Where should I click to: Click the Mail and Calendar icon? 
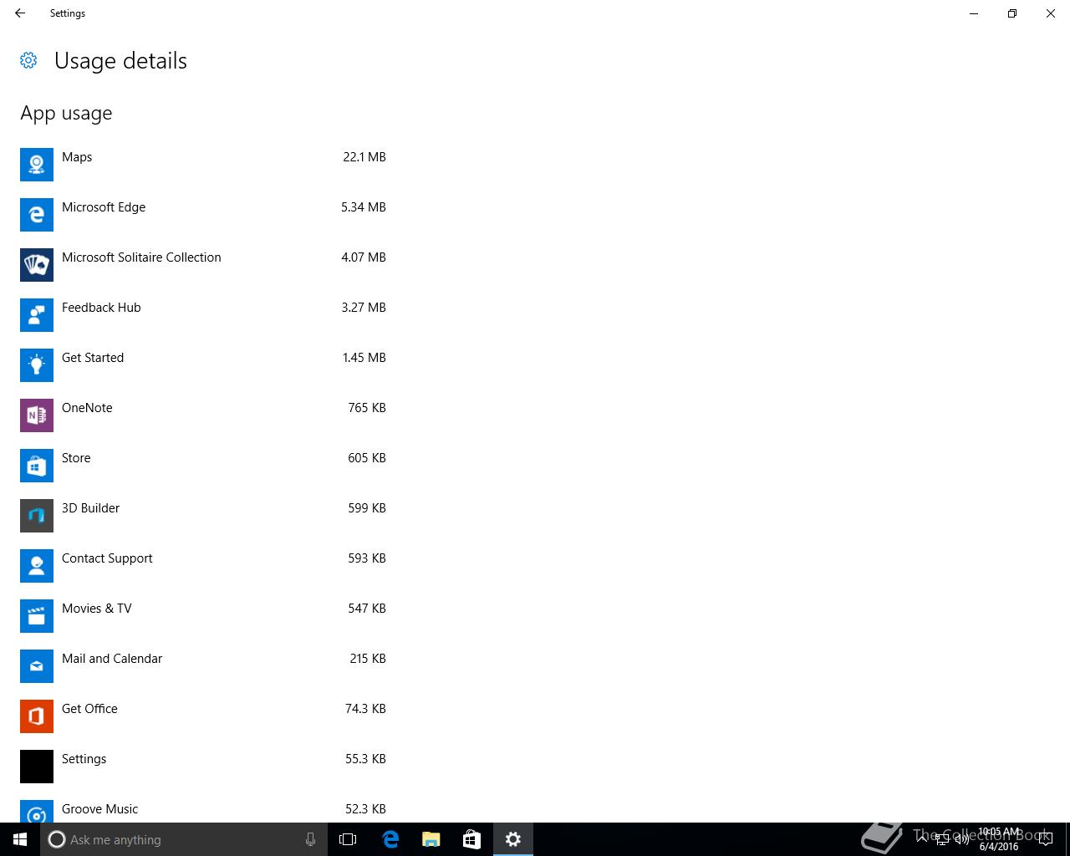click(x=37, y=666)
